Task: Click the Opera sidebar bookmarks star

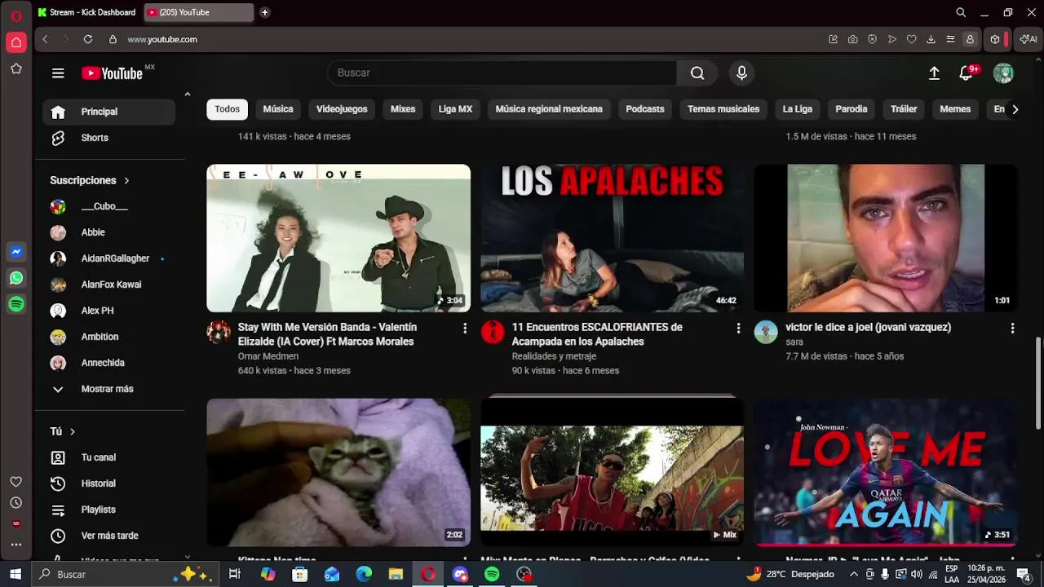Action: click(15, 69)
